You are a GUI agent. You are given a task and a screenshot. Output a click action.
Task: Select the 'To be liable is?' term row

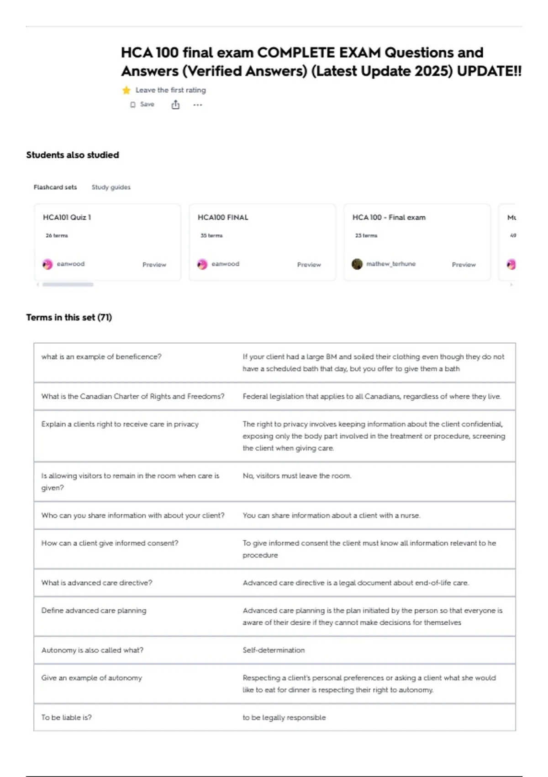click(x=274, y=718)
